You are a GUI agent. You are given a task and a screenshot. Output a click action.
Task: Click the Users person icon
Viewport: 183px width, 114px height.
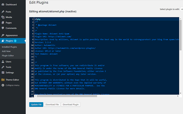(3, 62)
